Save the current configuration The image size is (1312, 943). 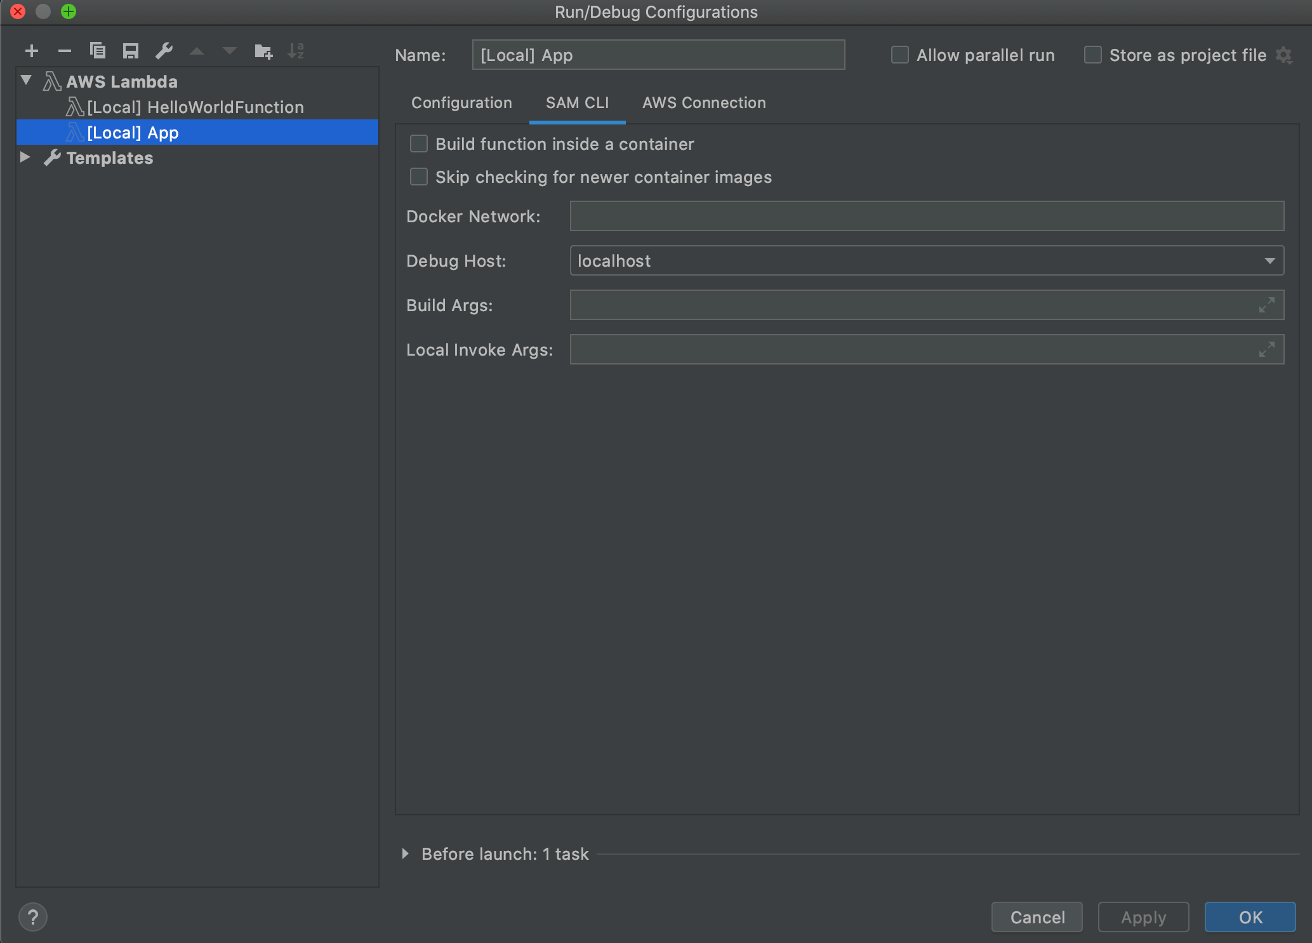coord(131,51)
